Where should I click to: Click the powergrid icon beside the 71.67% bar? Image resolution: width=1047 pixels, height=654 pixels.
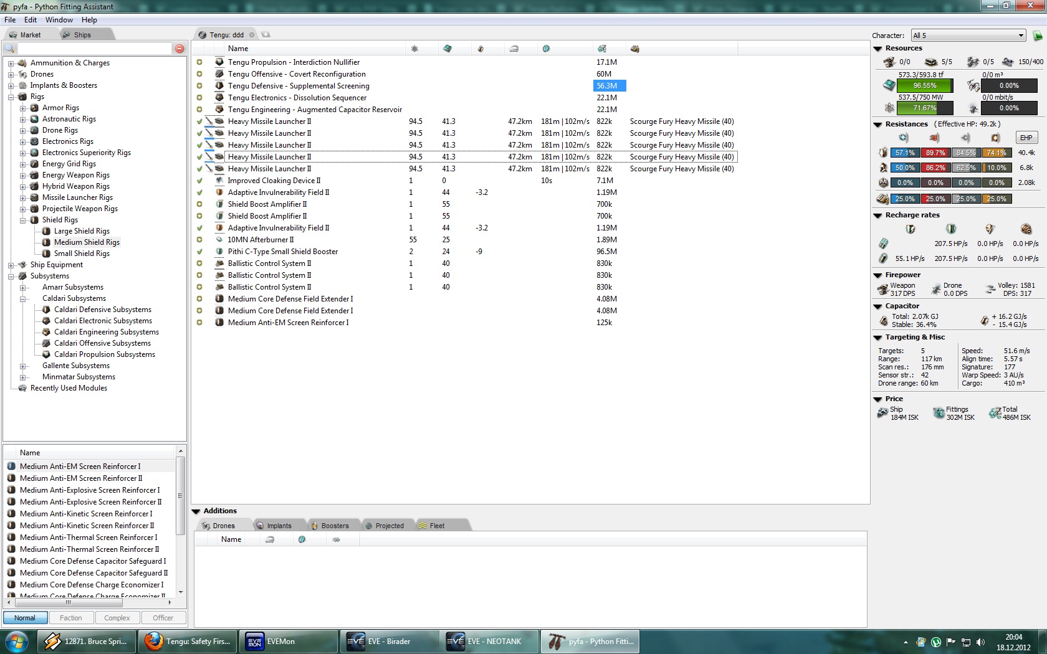tap(889, 108)
